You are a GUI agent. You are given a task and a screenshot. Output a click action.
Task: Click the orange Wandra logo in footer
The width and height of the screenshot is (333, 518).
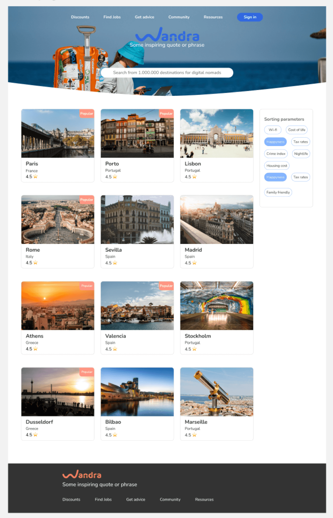click(82, 474)
